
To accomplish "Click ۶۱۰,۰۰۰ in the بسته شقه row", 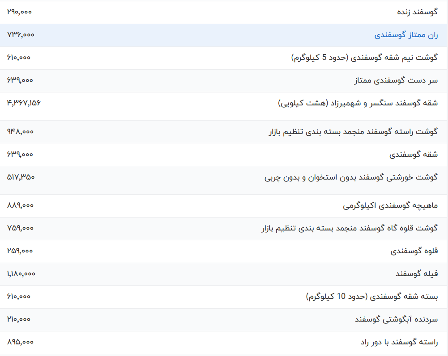I will coord(18,297).
